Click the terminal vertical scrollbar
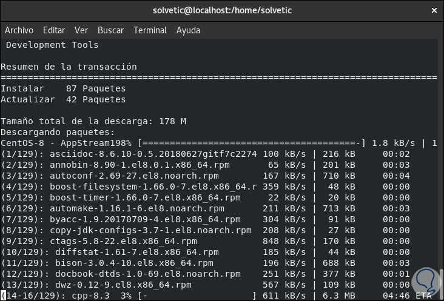444x301 pixels. pyautogui.click(x=440, y=170)
